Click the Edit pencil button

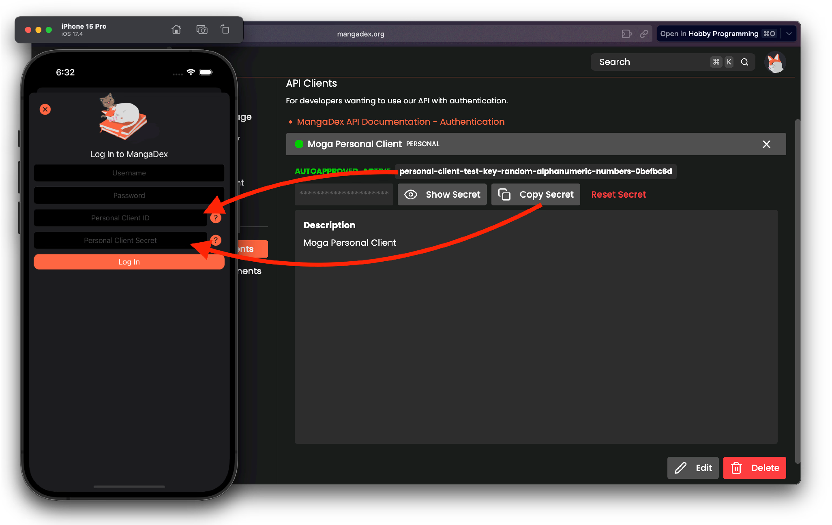tap(693, 468)
